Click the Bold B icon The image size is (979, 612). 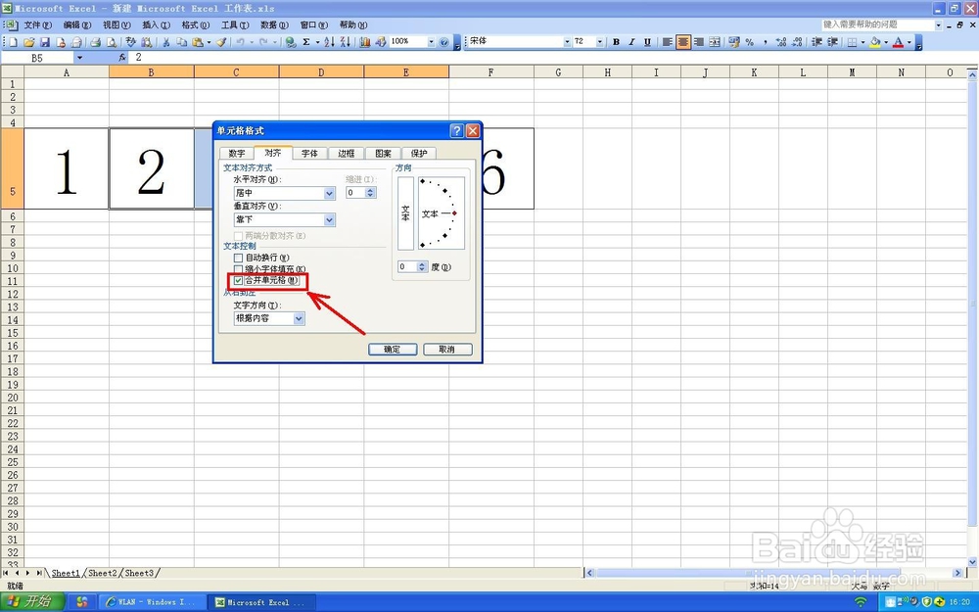point(616,42)
